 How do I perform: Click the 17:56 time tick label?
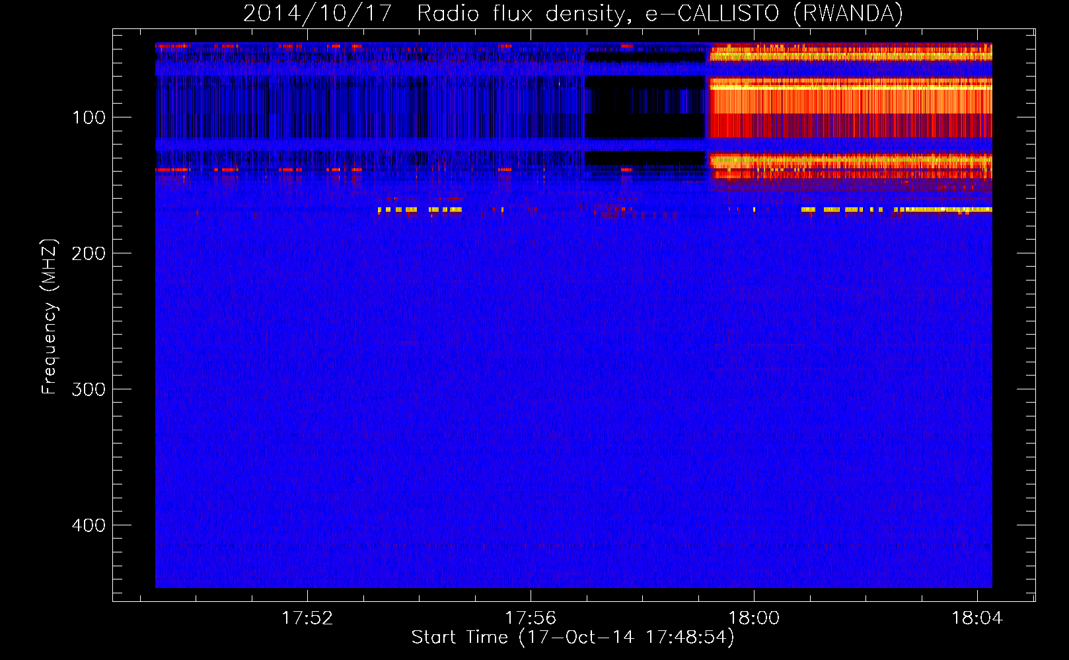531,618
